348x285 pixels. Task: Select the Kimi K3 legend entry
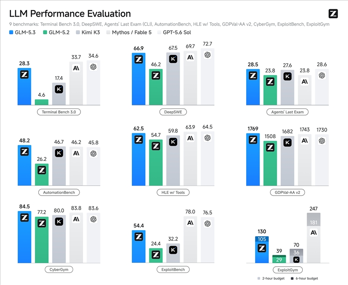[x=88, y=32]
